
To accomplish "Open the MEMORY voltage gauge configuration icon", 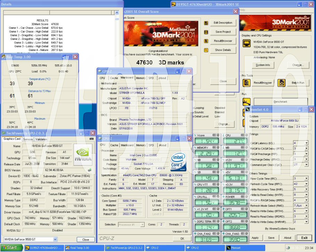I will (214, 148).
